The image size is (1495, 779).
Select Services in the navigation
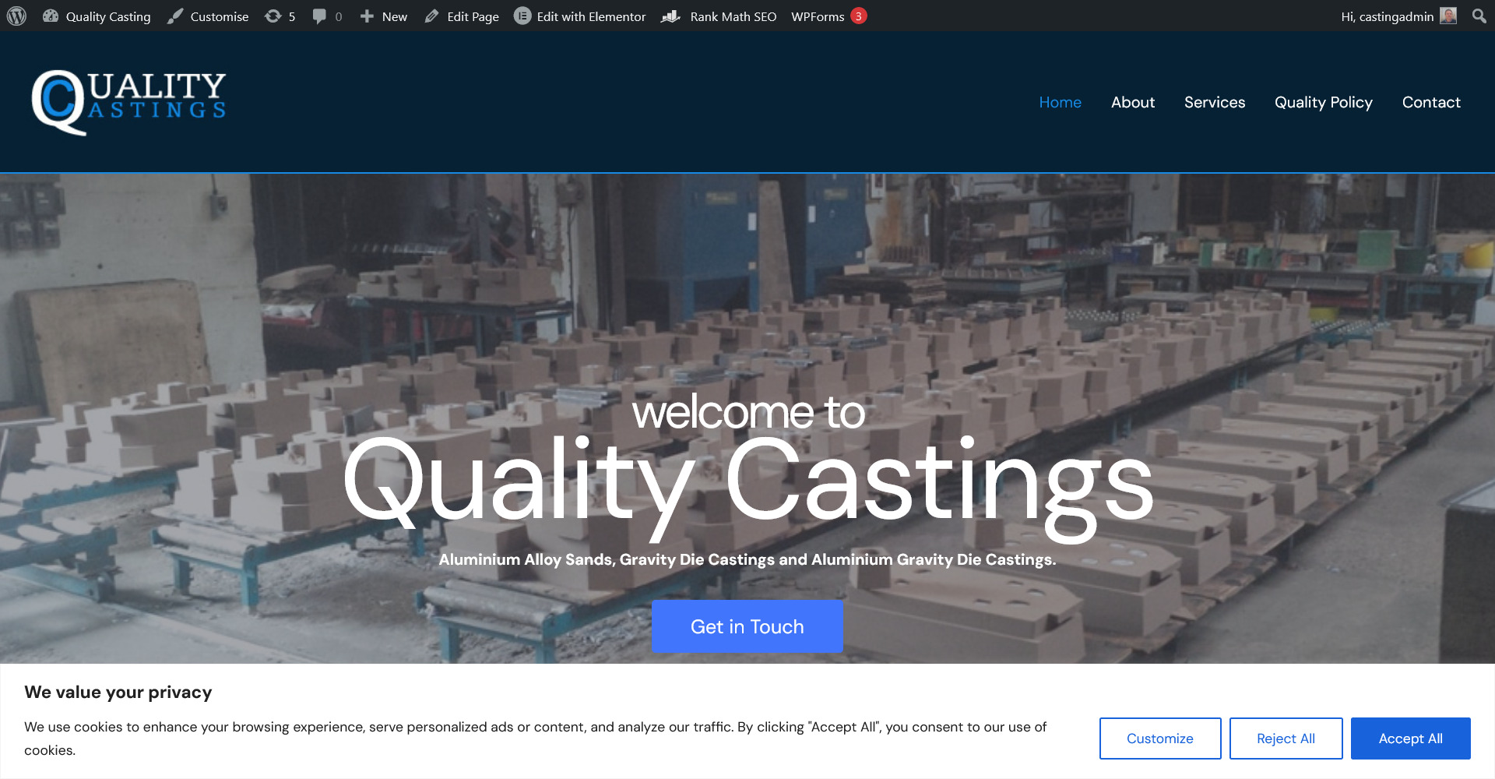coord(1215,102)
